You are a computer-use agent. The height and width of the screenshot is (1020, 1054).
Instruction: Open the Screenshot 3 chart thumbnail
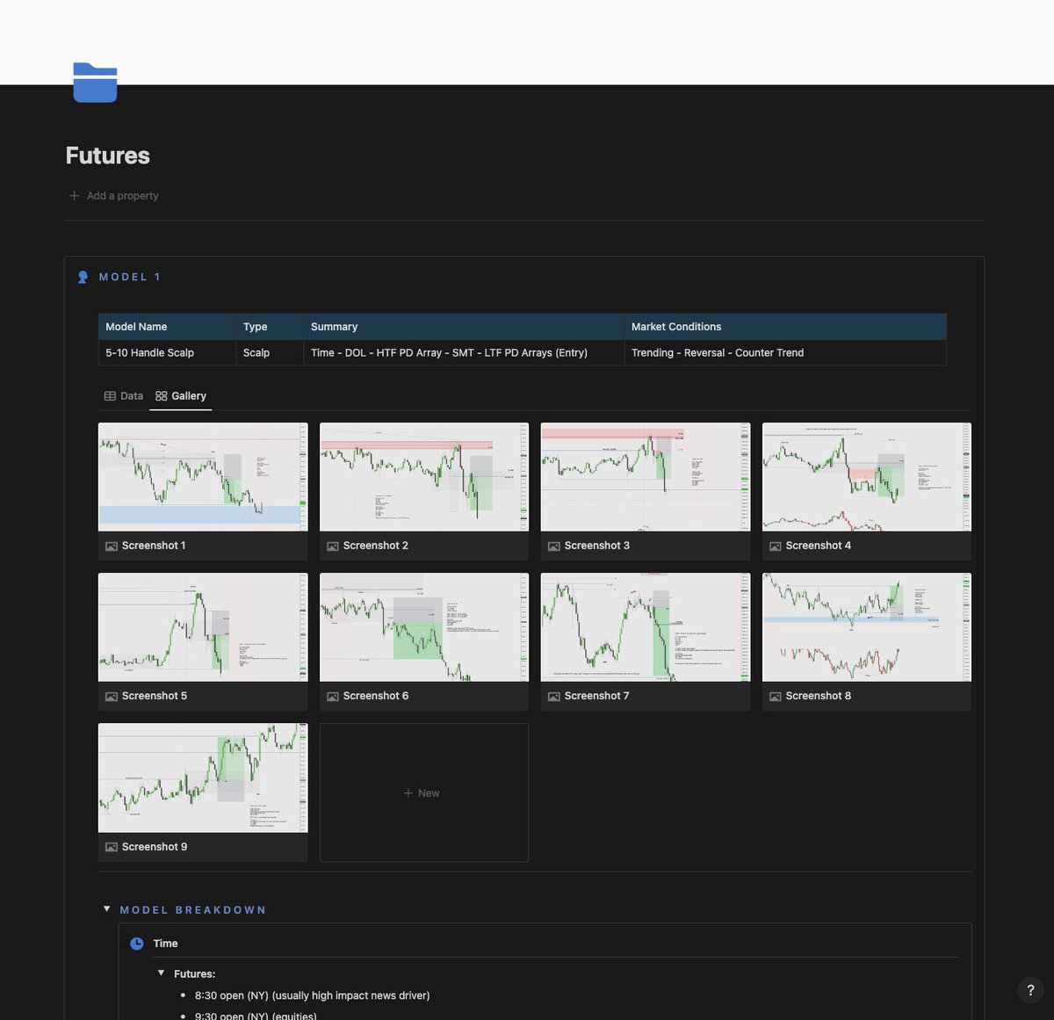(646, 477)
